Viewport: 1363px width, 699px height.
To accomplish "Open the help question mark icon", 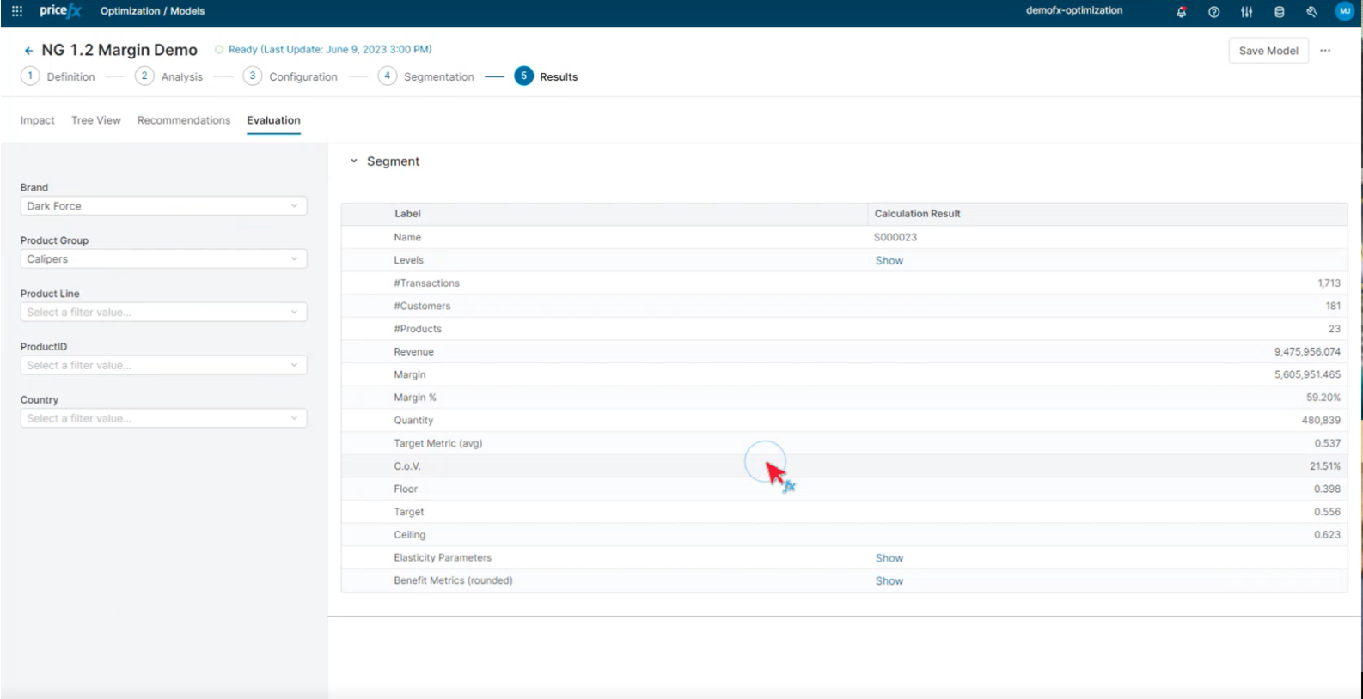I will (1213, 12).
